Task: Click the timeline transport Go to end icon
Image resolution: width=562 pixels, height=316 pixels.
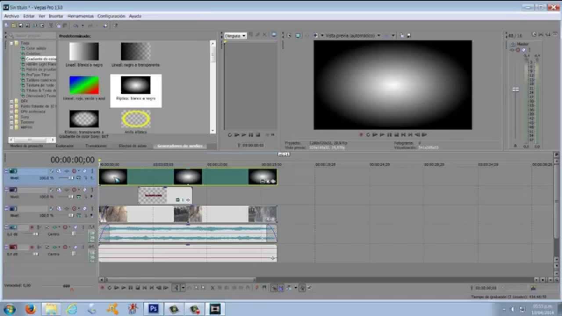Action: 151,288
